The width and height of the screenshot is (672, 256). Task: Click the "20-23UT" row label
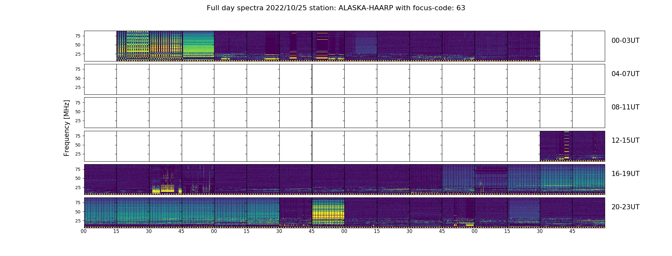pos(625,207)
